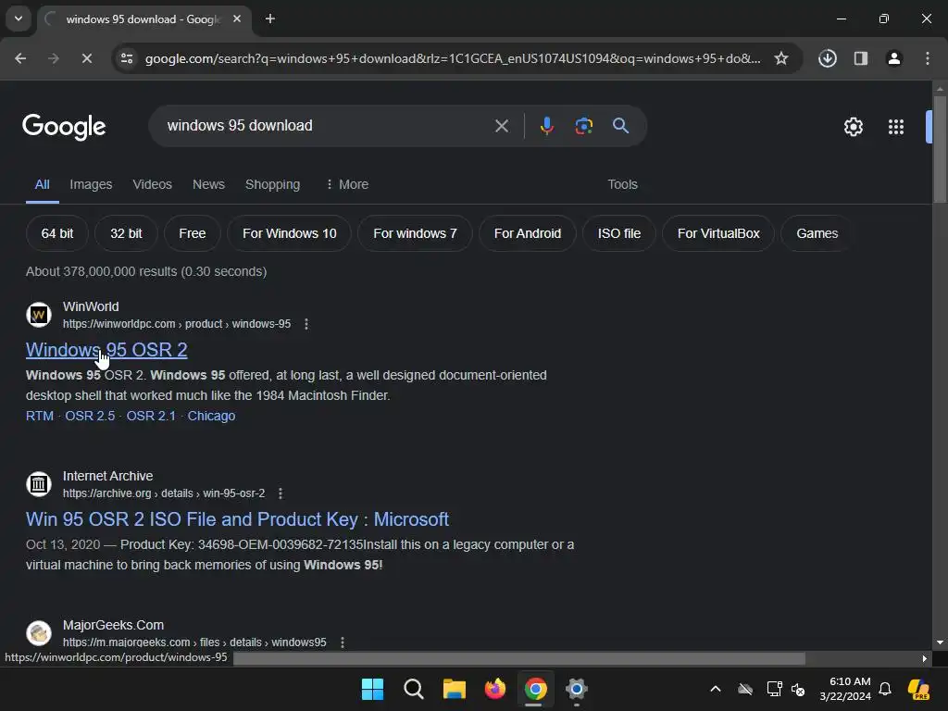Screen dimensions: 948x711
Task: Open the Chicago sitelink
Action: 212,416
